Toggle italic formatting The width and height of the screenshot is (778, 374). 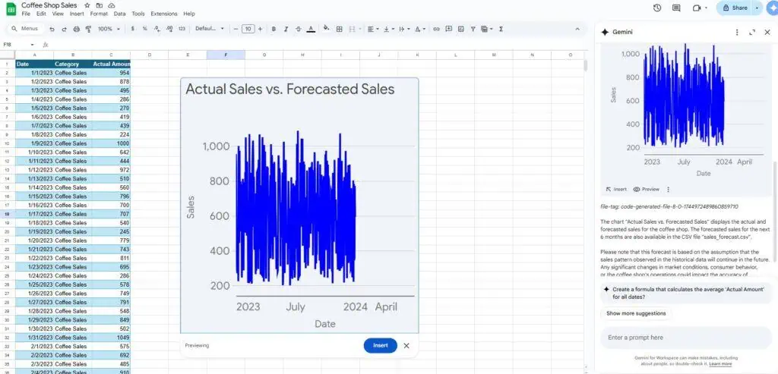(285, 29)
